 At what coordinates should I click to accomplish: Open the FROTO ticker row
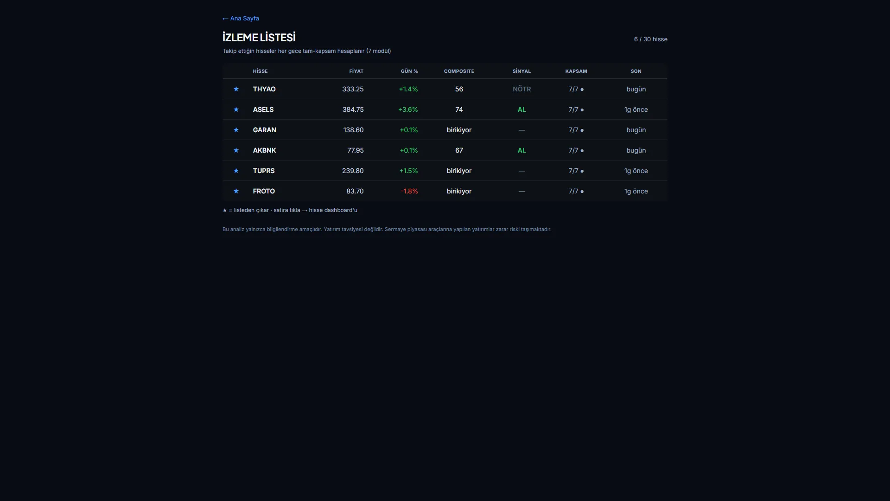(x=445, y=191)
